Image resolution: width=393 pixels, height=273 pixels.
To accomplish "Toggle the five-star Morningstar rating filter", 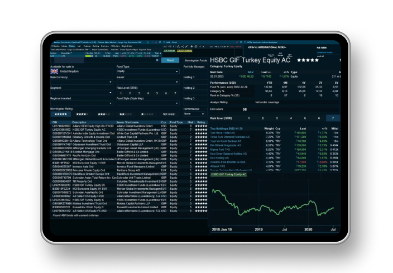I will coord(61,113).
